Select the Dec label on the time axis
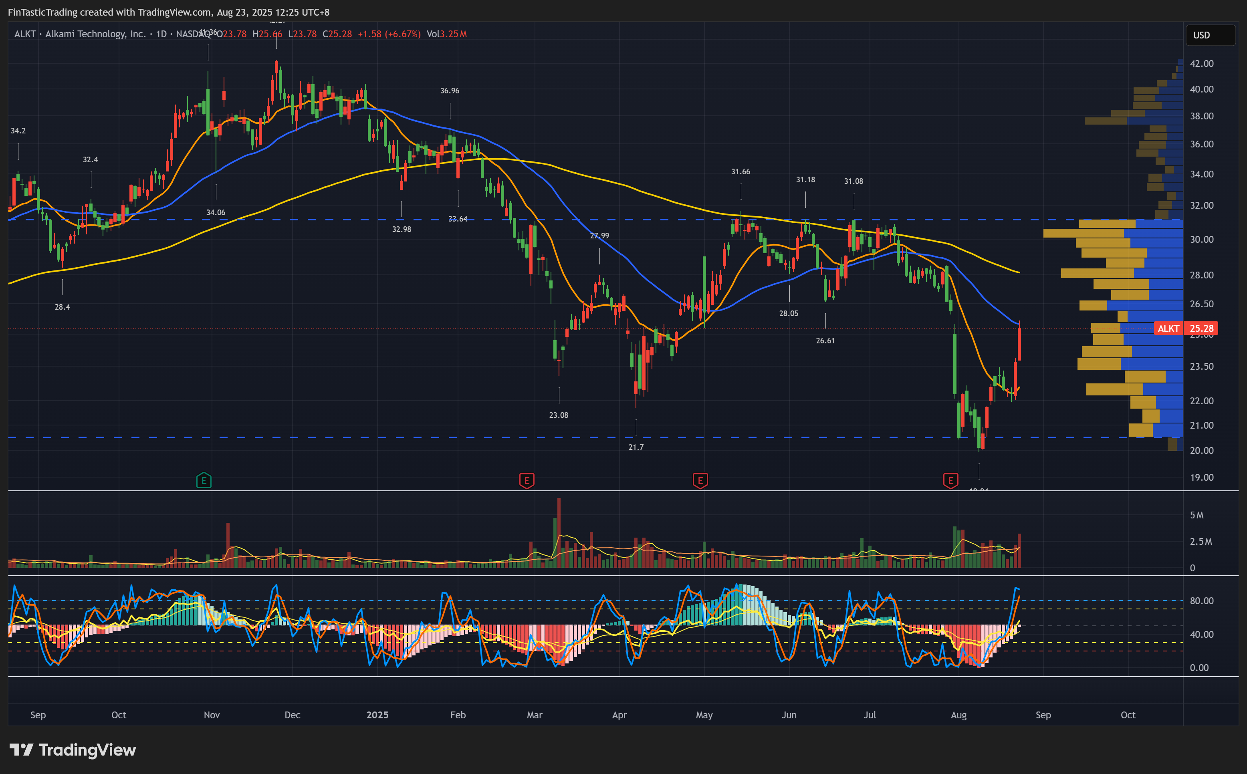Image resolution: width=1247 pixels, height=774 pixels. (292, 715)
